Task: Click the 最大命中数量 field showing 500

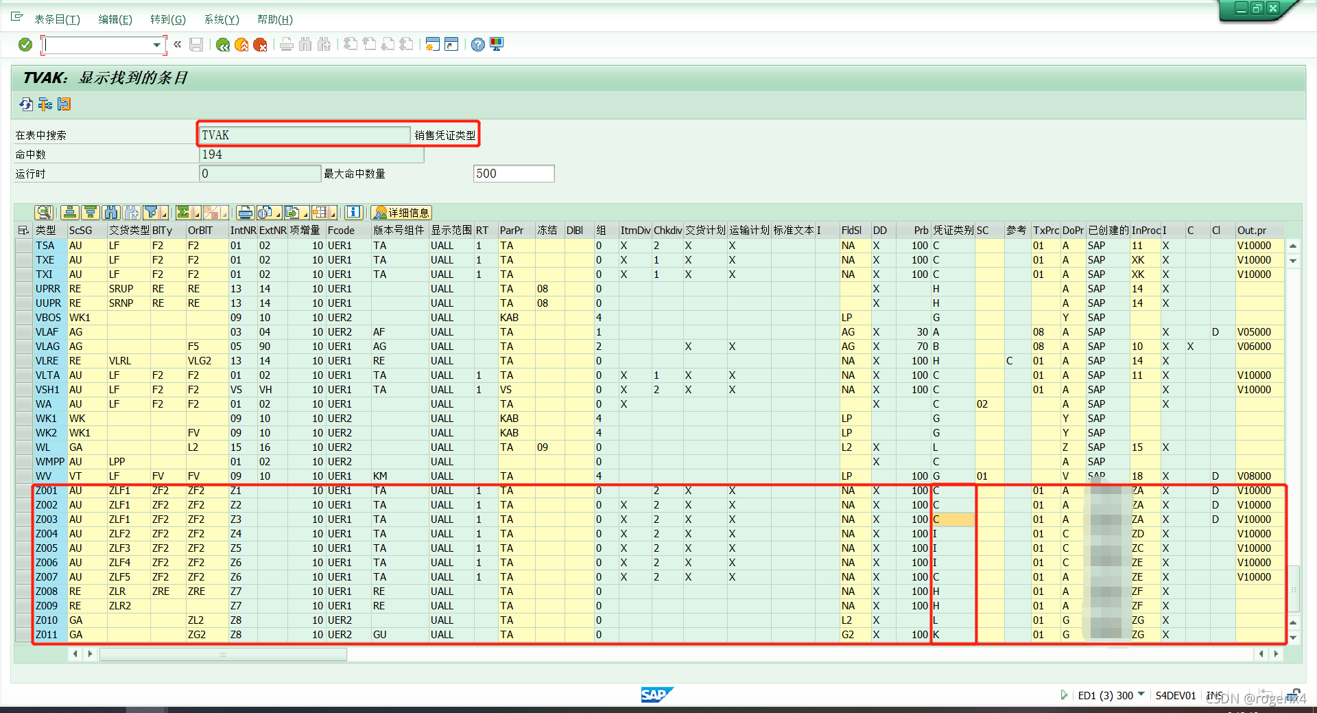Action: click(x=514, y=174)
